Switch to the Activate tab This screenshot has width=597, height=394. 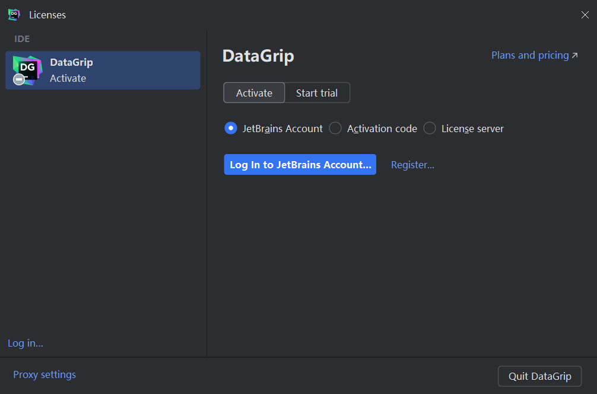click(254, 92)
